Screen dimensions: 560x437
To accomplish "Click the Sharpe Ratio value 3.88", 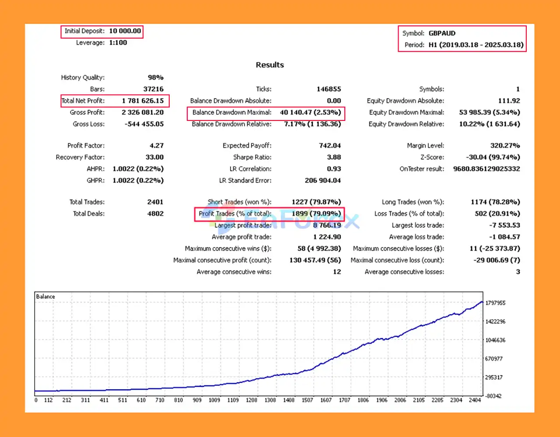I will (333, 157).
